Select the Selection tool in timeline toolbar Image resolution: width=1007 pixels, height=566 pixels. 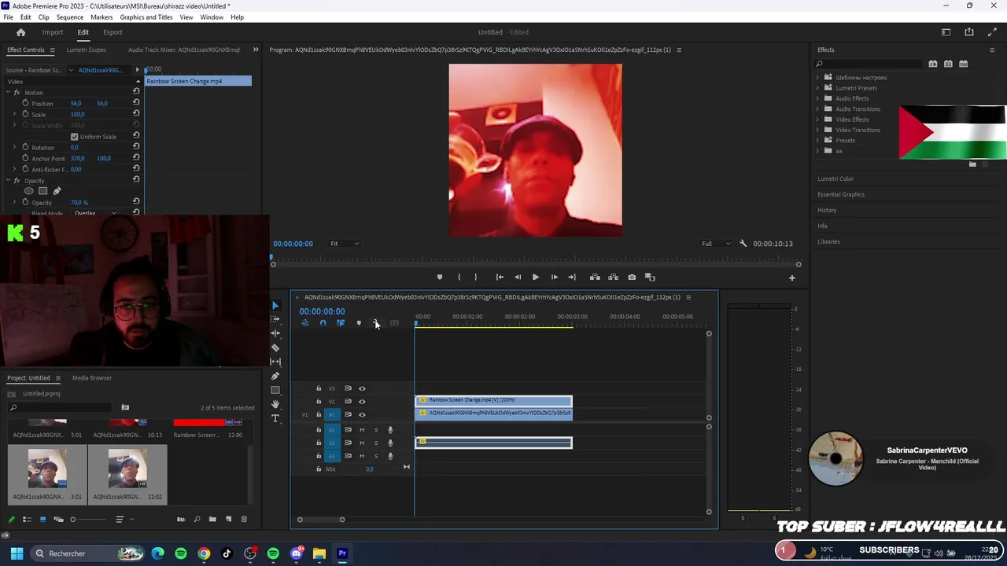click(x=275, y=305)
